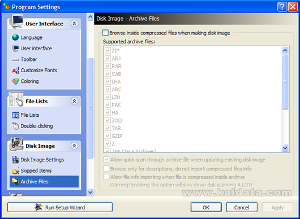Toggle the RAR archive checkbox
Viewport: 300px width, 219px height.
[108, 66]
